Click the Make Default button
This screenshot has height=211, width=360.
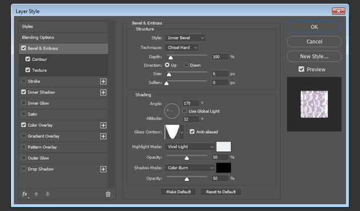coord(178,192)
